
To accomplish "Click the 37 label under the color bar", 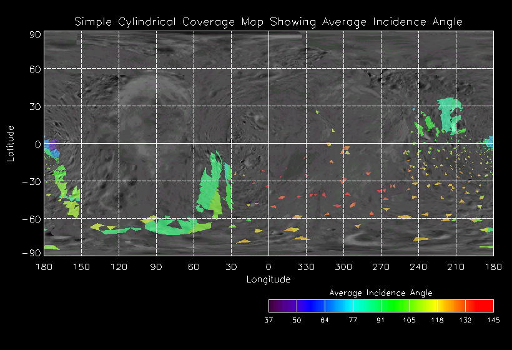I will coord(268,320).
